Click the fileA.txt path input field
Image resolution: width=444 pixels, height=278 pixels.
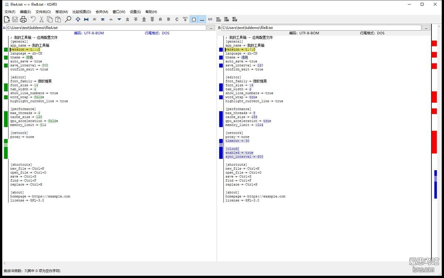[x=107, y=28]
